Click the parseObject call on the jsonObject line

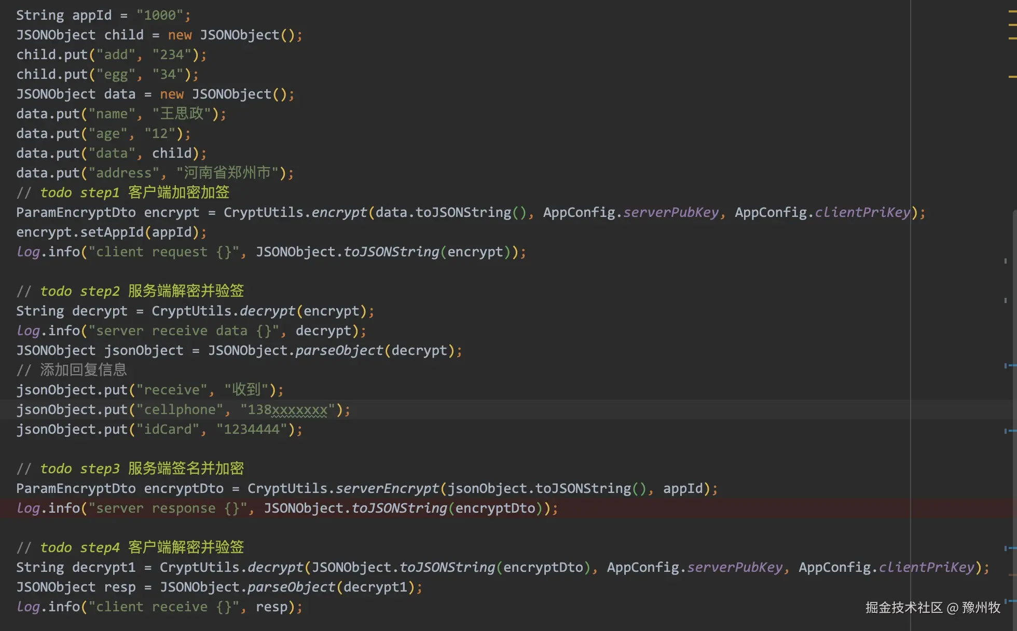(339, 350)
